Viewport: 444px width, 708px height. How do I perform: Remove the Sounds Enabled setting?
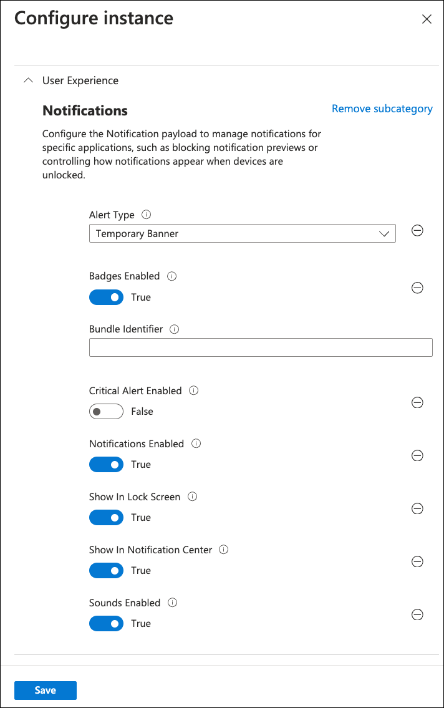(x=417, y=614)
